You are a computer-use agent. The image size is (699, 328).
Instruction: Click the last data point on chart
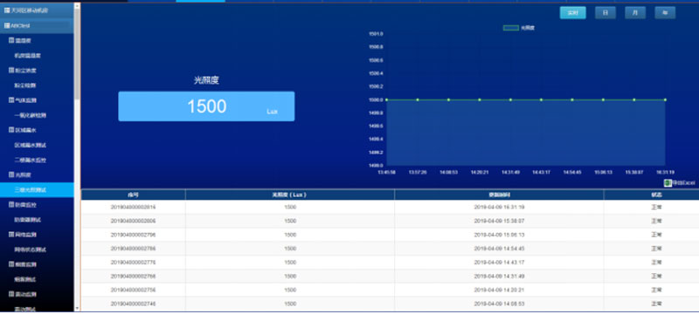tap(665, 99)
